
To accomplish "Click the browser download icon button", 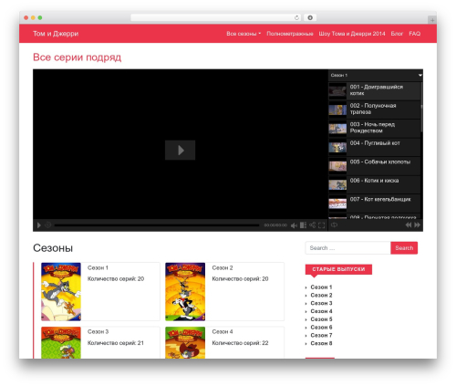I will 310,17.
